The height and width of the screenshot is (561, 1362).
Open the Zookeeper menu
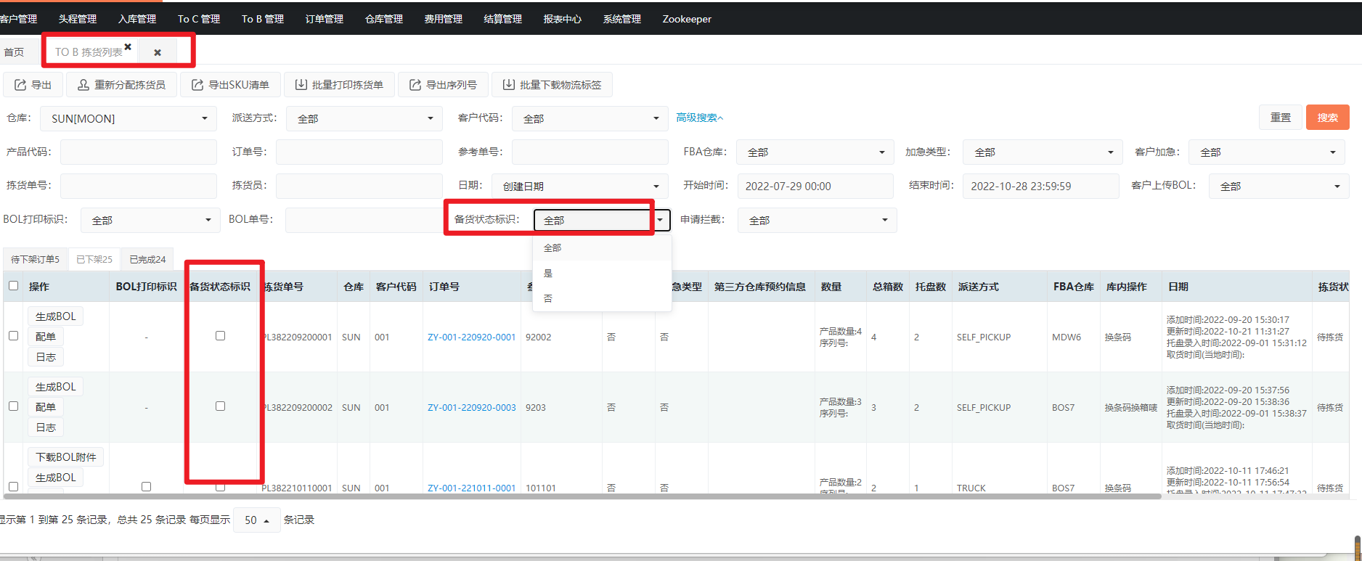point(687,19)
